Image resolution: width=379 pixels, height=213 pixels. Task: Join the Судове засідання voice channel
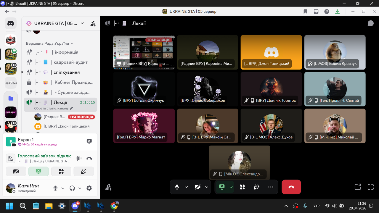pos(60,92)
